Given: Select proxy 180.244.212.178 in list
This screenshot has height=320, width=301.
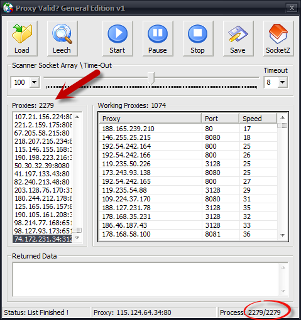Looking at the screenshot, I should [x=43, y=198].
